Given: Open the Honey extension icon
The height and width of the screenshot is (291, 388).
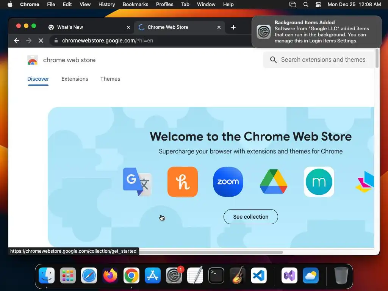Looking at the screenshot, I should [183, 182].
